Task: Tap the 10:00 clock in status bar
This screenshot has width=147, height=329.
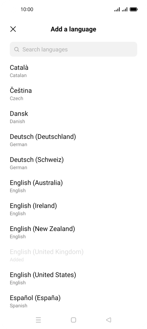Action: [27, 9]
